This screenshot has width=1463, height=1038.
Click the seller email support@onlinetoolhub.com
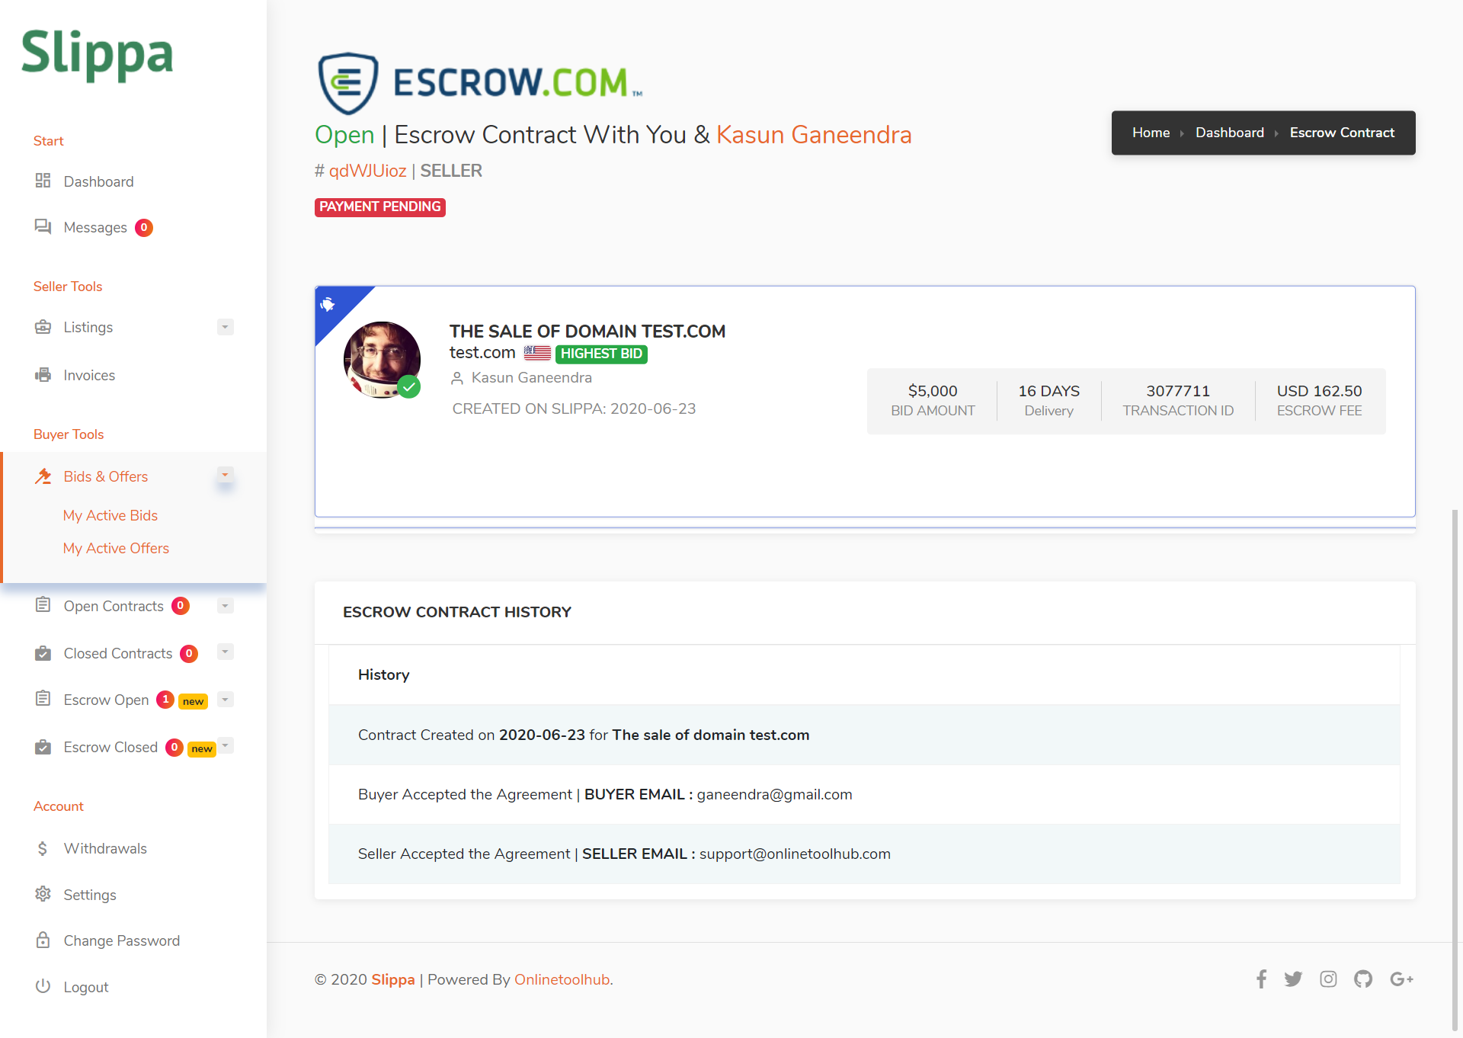click(x=795, y=854)
